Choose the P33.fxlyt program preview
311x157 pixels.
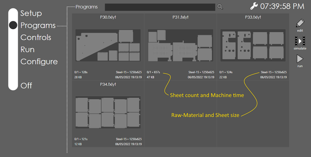253,46
